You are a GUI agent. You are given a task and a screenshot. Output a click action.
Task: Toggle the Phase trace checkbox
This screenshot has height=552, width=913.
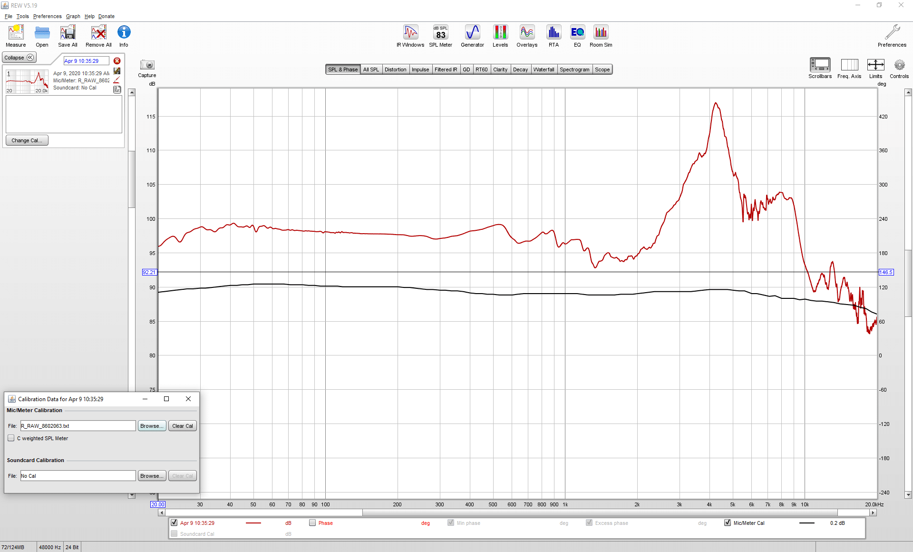coord(312,523)
